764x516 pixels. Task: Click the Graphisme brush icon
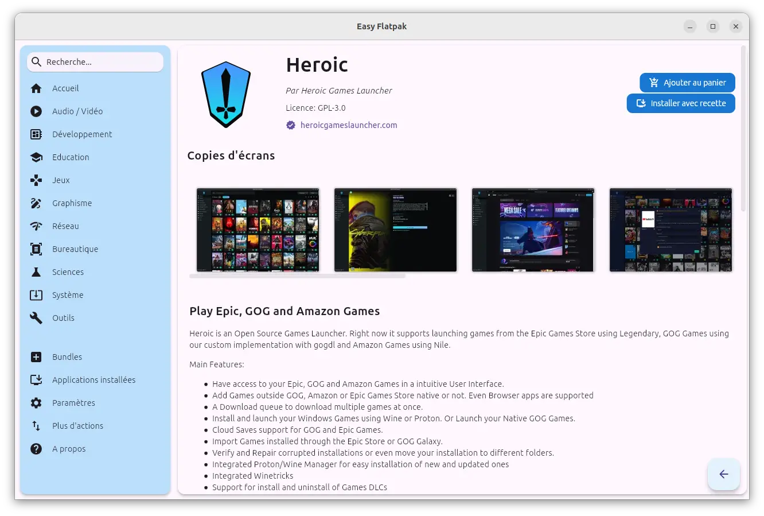36,203
